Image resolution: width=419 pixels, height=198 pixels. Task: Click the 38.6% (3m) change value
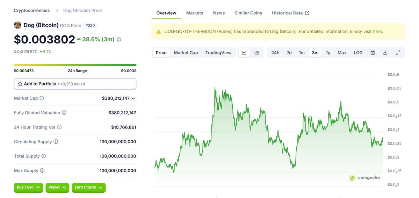pos(98,39)
